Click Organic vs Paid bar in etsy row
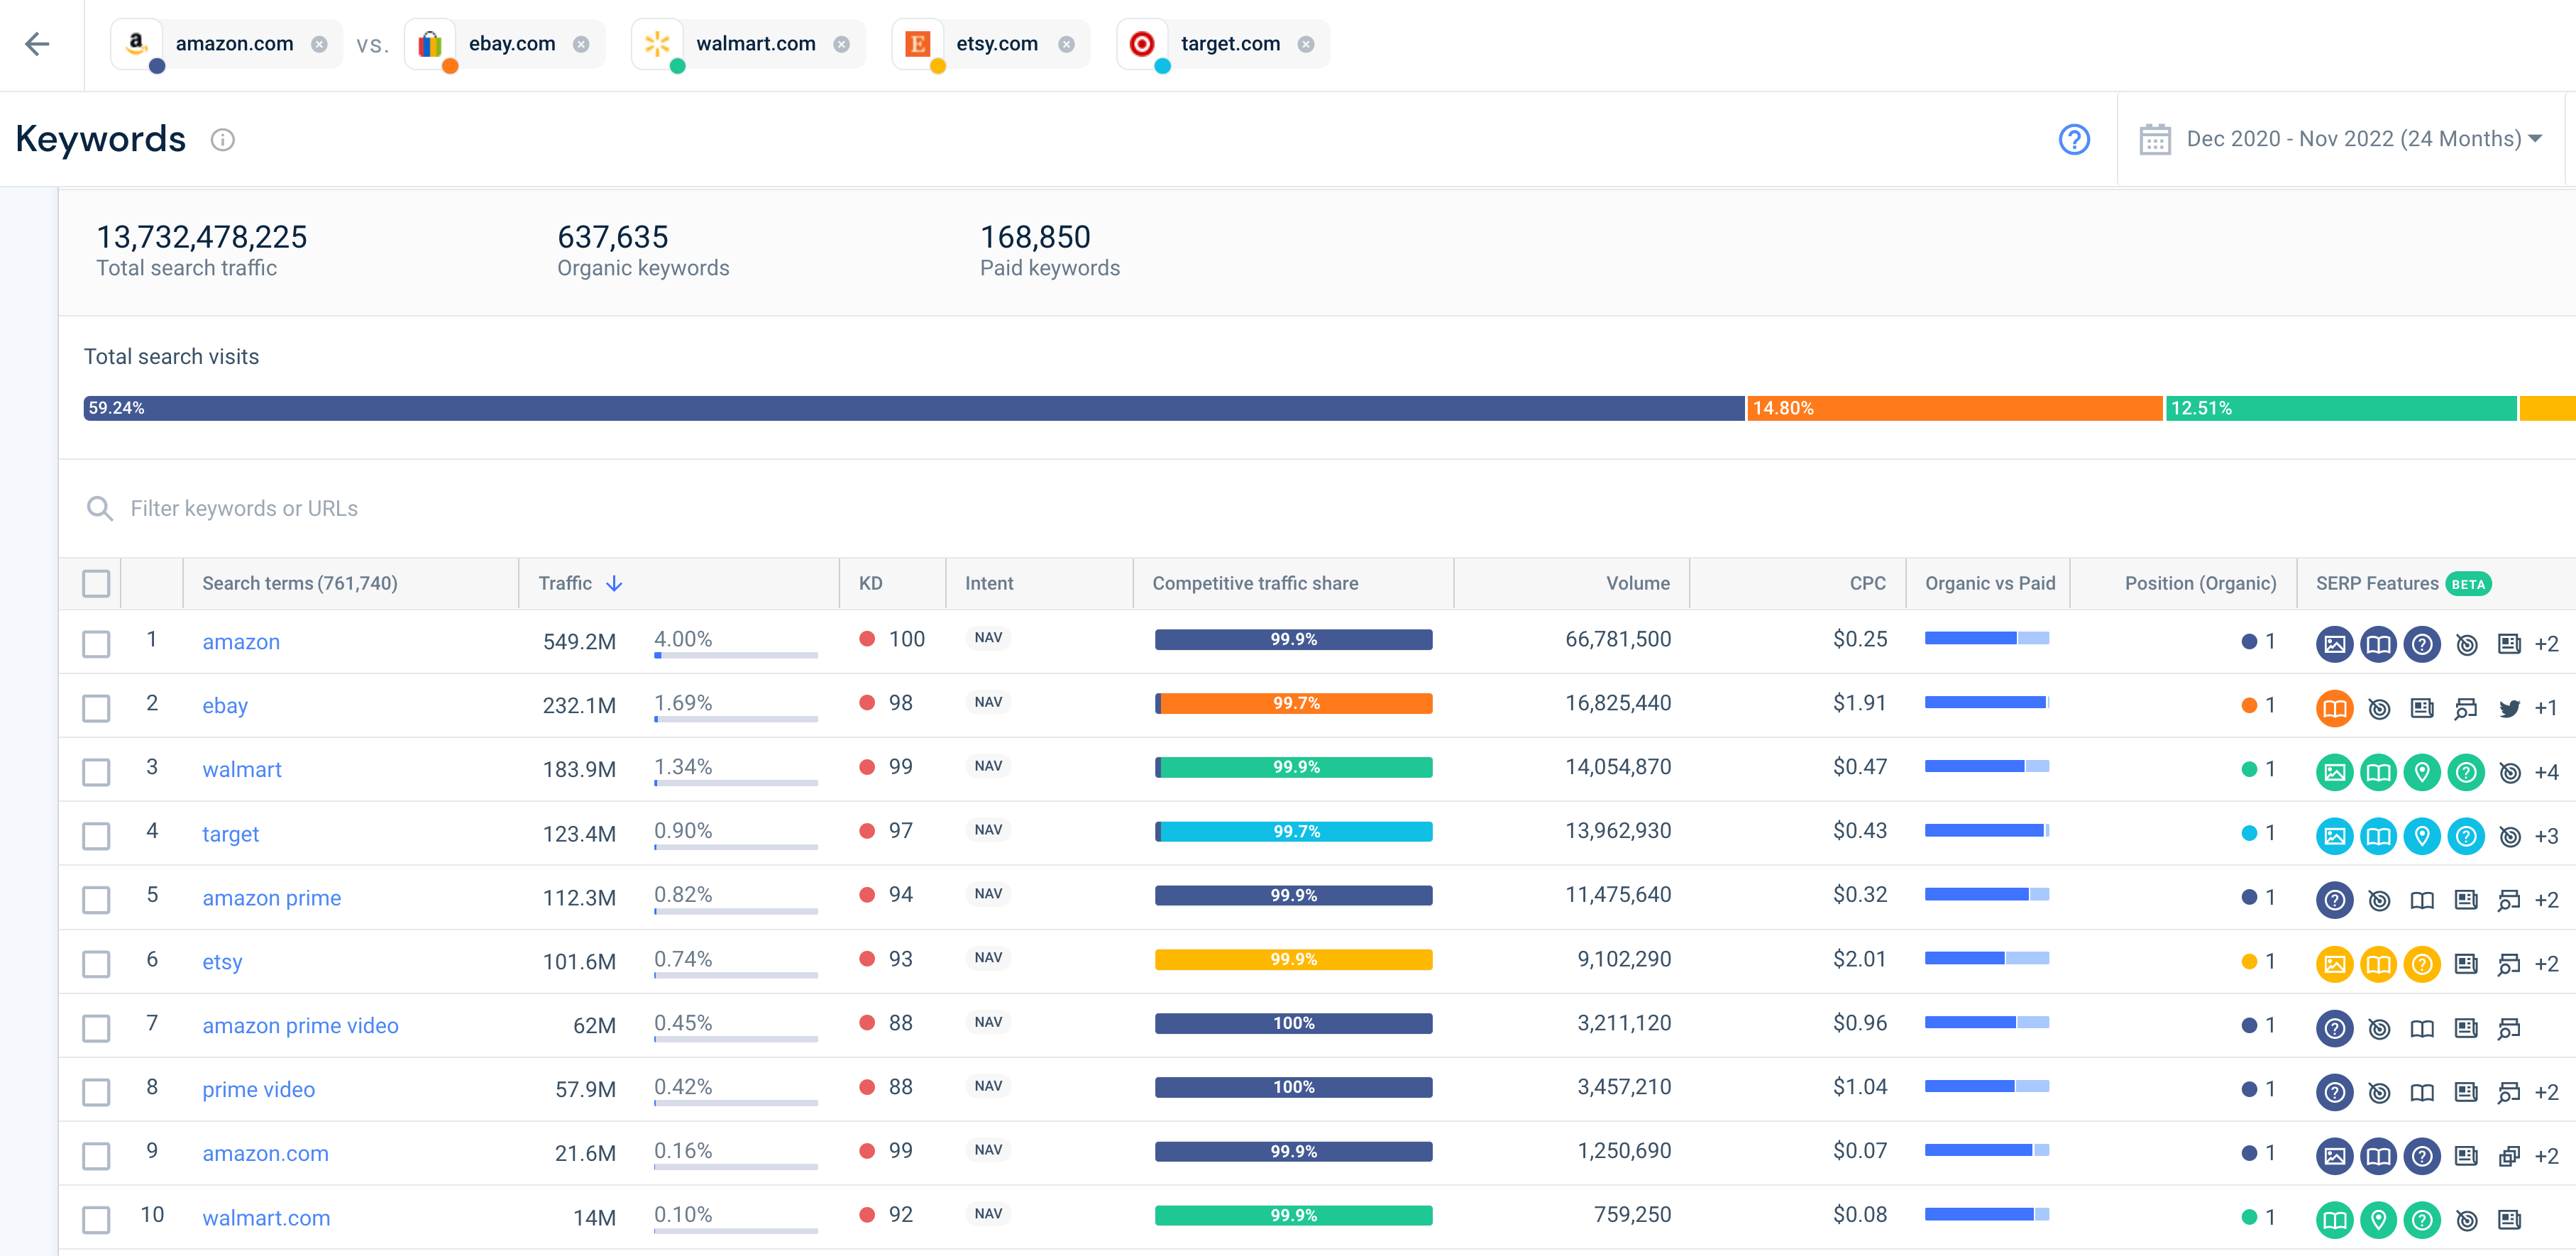2576x1256 pixels. point(1986,958)
